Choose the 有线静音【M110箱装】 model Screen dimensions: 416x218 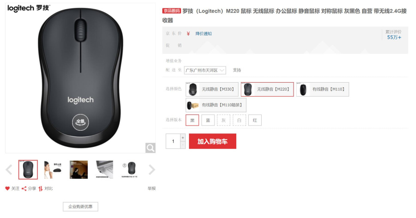tap(216, 105)
